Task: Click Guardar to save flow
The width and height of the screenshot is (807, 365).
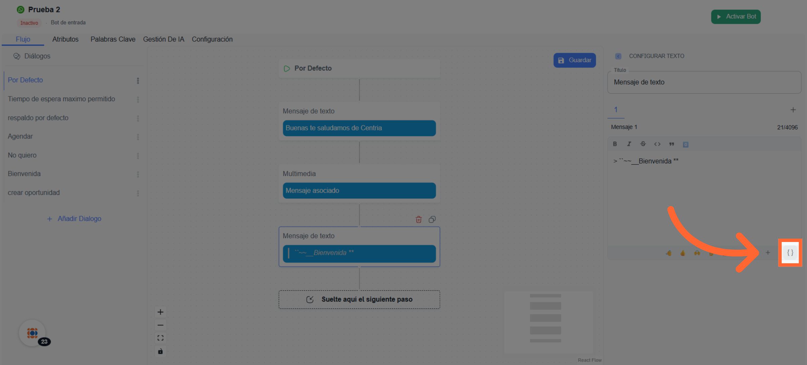Action: [x=574, y=60]
